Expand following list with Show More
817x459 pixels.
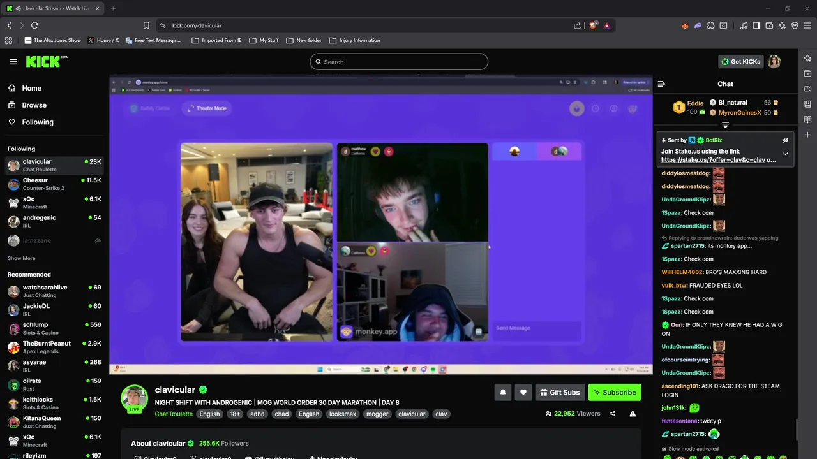click(x=21, y=258)
